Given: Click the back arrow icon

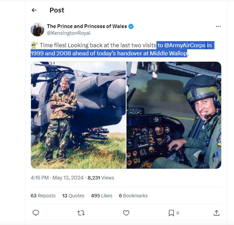Looking at the screenshot, I should point(34,10).
